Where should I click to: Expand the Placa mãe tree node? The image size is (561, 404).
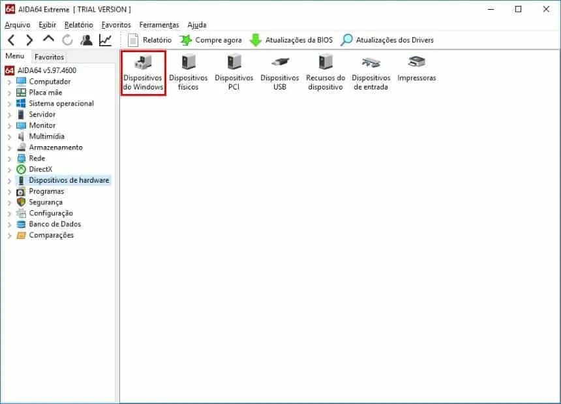[x=10, y=93]
